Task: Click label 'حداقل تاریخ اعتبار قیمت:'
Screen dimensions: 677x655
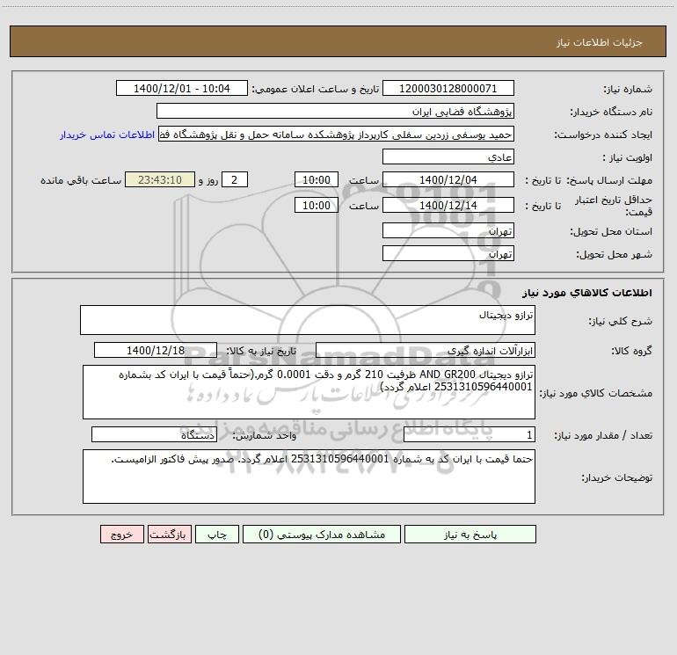Action: [614, 206]
